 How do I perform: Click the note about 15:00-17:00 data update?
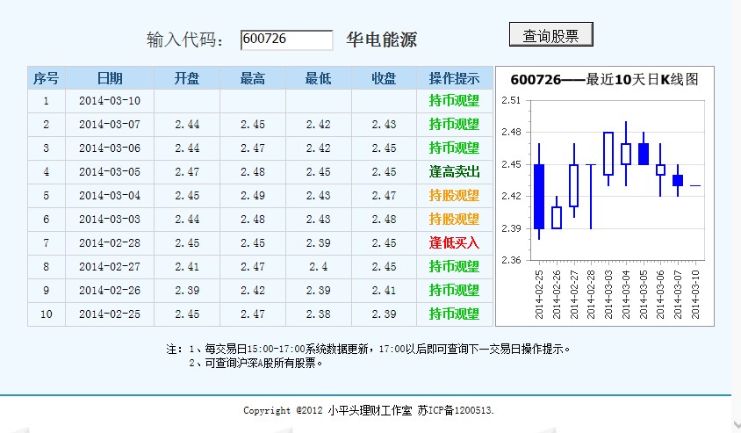coord(379,350)
